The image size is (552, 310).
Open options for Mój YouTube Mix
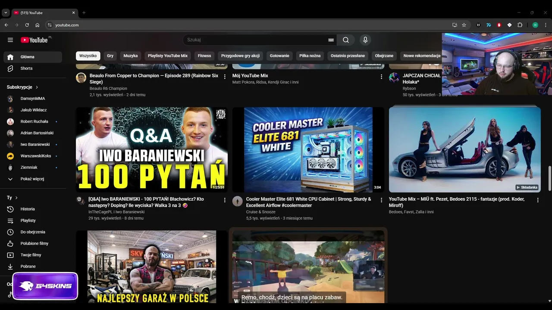coord(381,77)
